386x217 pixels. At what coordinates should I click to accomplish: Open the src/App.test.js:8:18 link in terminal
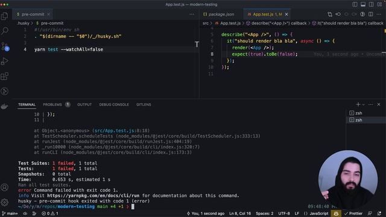click(x=121, y=131)
